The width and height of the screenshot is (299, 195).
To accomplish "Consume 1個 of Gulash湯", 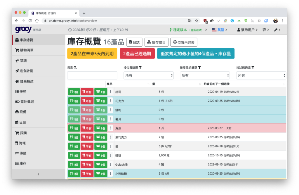I will coord(74,165).
